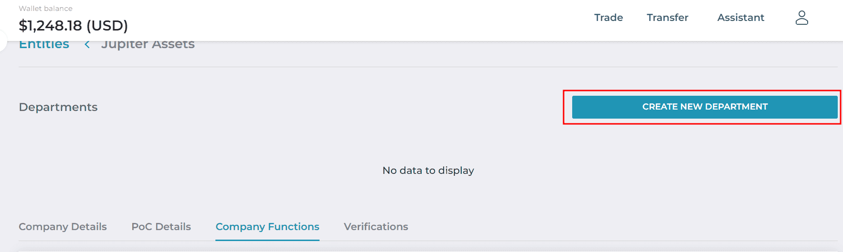Open the user profile icon

801,18
